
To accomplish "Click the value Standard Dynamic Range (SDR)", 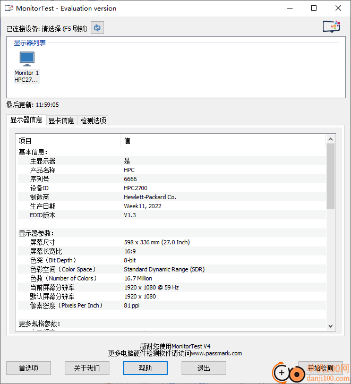I will pyautogui.click(x=164, y=269).
